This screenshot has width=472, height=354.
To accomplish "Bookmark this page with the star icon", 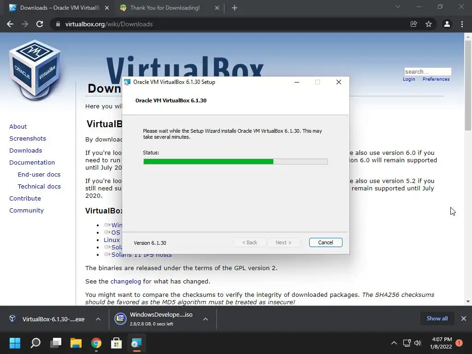I will [x=429, y=24].
